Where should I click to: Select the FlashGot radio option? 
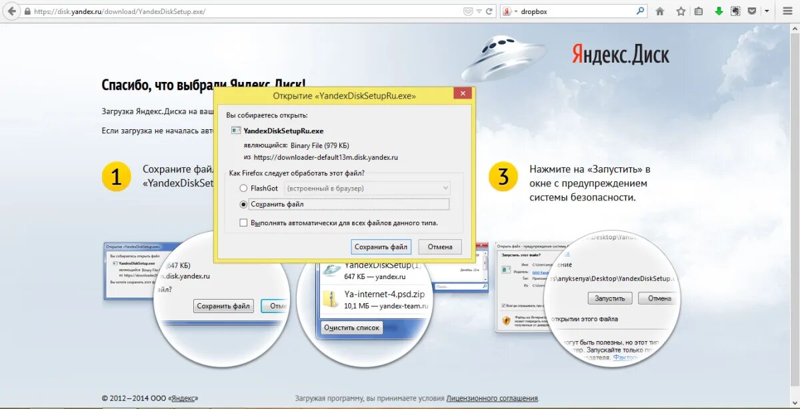244,189
